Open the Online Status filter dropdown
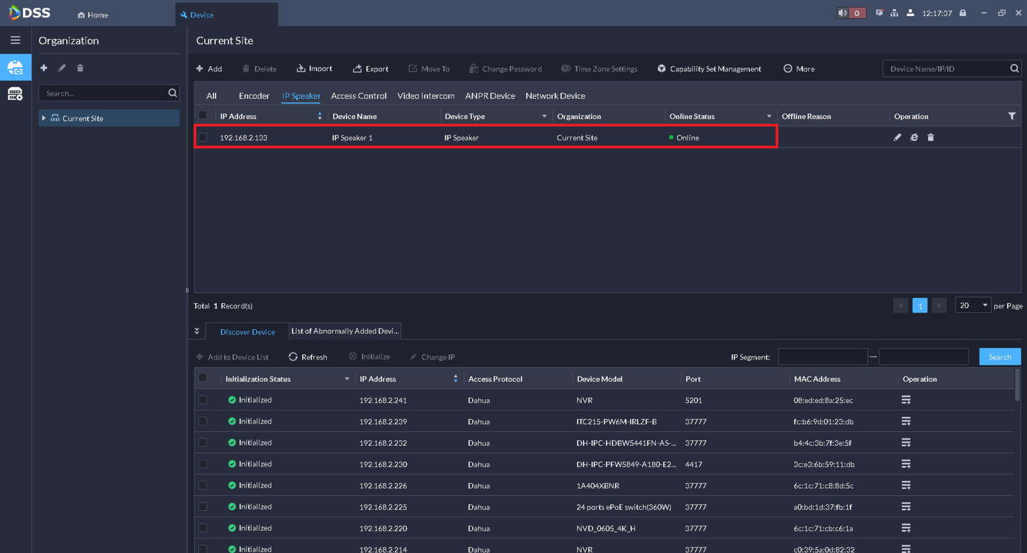This screenshot has width=1027, height=553. click(x=768, y=117)
